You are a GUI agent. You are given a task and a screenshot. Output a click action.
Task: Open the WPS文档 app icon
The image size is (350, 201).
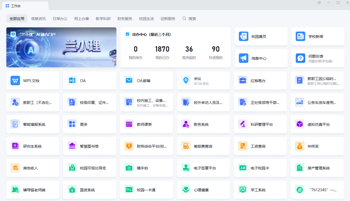tap(15, 81)
